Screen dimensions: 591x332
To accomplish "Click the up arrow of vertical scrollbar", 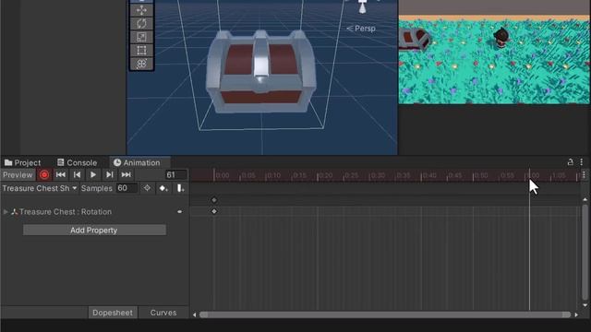I will [x=585, y=199].
